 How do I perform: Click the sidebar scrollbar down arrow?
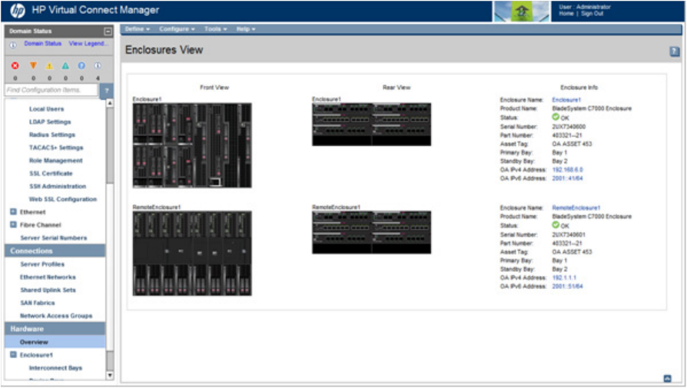coord(110,375)
